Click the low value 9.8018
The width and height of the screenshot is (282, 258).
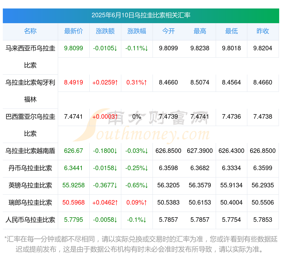point(232,48)
